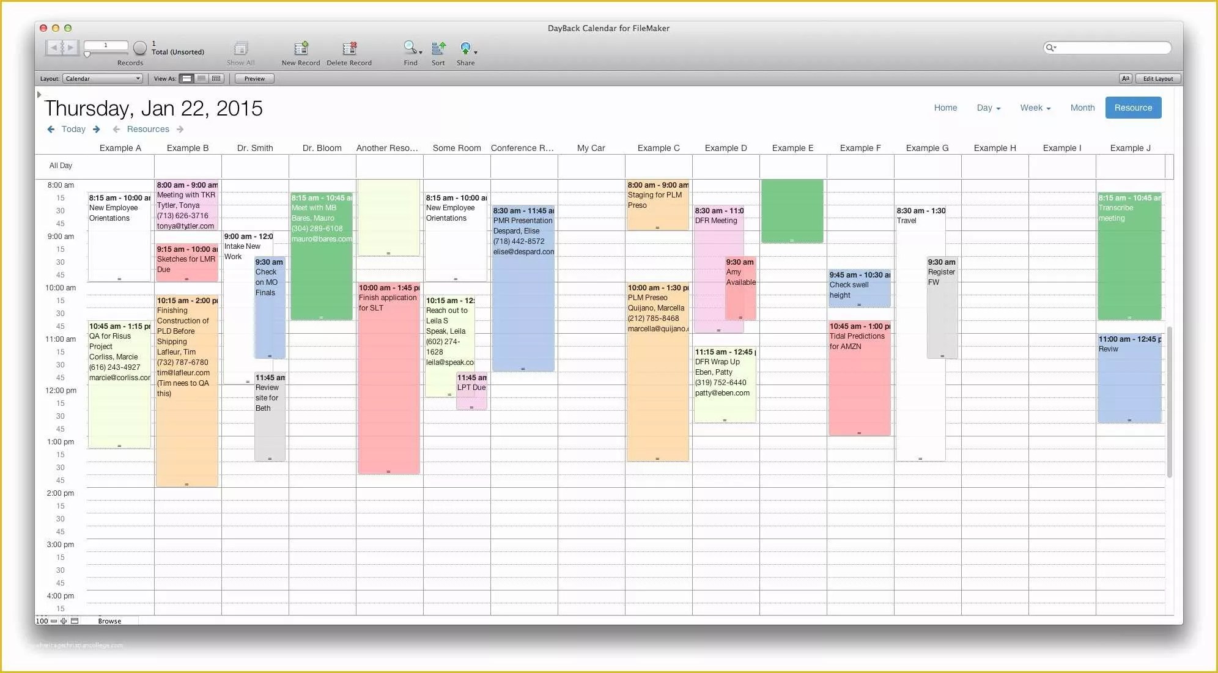Switch View As to List mode
Viewport: 1218px width, 673px height.
tap(201, 78)
